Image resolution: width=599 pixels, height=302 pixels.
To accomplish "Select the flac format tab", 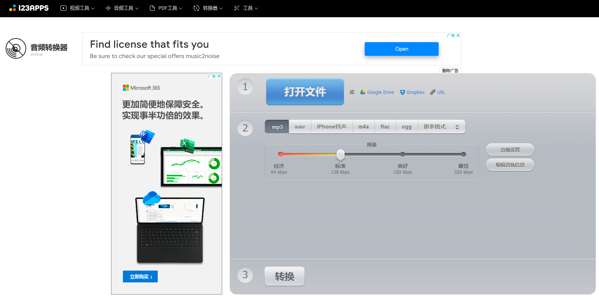I will (385, 127).
